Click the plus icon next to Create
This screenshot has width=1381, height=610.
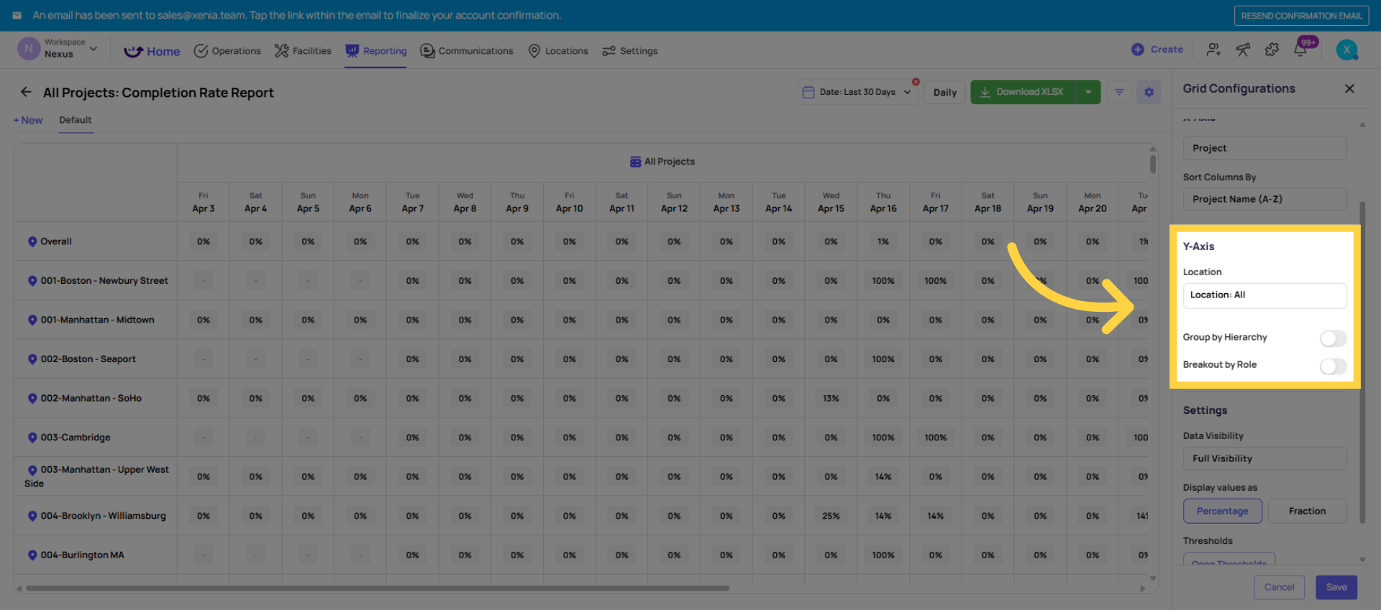pyautogui.click(x=1137, y=50)
